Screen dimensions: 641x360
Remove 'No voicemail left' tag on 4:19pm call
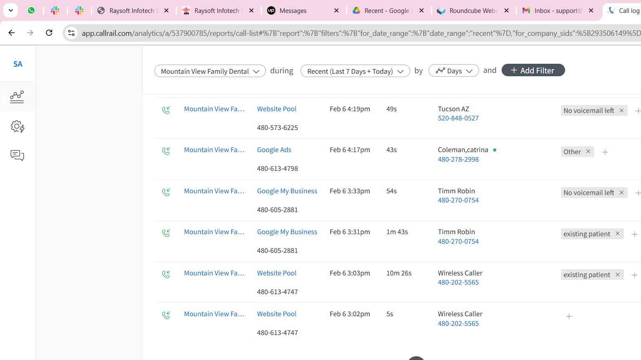(621, 110)
